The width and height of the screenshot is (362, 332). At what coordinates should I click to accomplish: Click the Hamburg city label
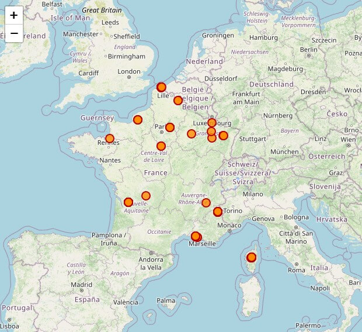coord(264,37)
